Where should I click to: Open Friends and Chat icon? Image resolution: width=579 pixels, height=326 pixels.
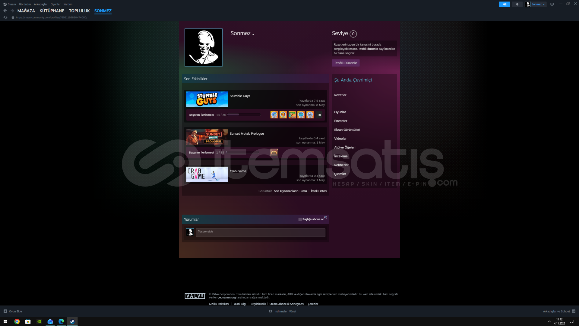(x=574, y=311)
